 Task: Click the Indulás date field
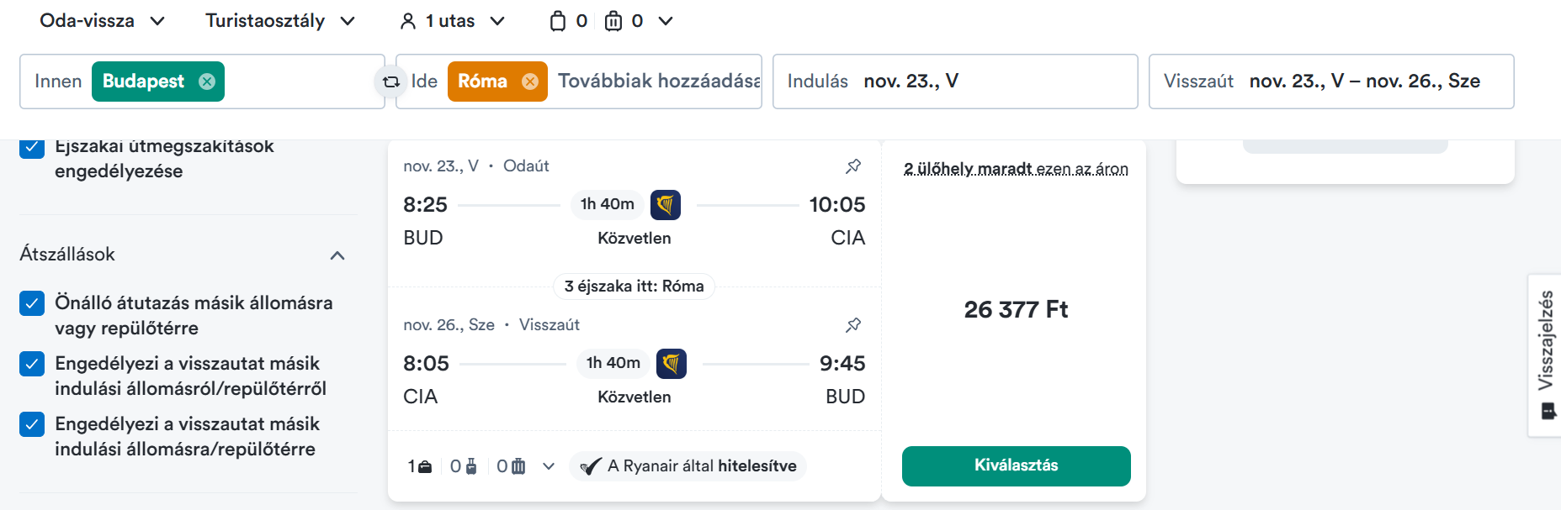click(954, 81)
